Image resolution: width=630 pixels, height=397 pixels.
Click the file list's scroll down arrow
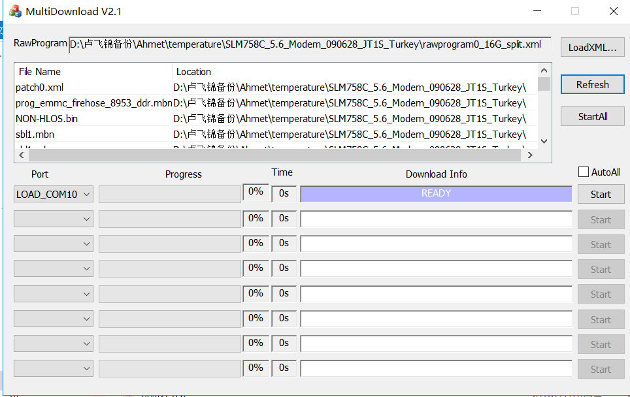[544, 141]
